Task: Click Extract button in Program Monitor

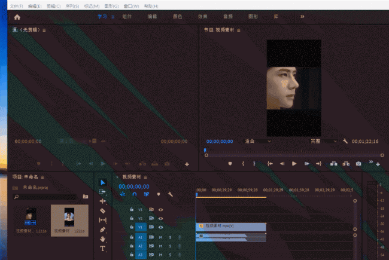Action: pyautogui.click(x=346, y=164)
